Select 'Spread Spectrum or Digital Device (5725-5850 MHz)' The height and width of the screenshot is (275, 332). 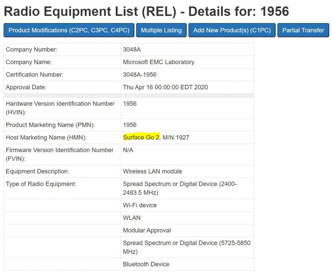[x=186, y=247]
